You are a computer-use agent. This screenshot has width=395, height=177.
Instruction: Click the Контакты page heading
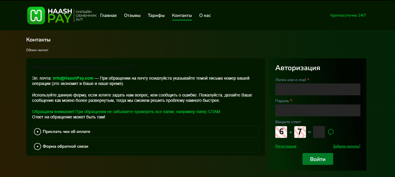coord(38,40)
